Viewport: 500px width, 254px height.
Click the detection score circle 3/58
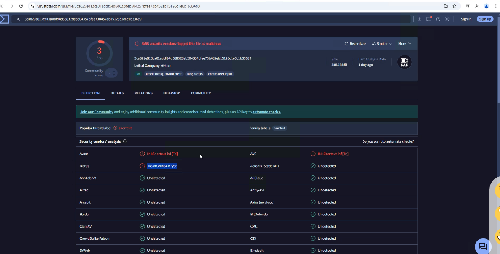[100, 53]
